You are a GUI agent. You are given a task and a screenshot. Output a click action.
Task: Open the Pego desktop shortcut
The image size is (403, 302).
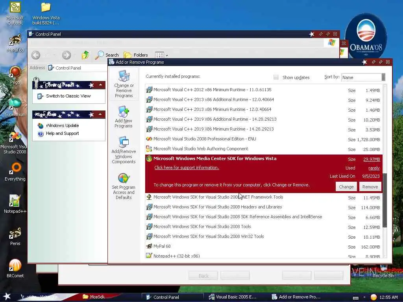[15, 75]
